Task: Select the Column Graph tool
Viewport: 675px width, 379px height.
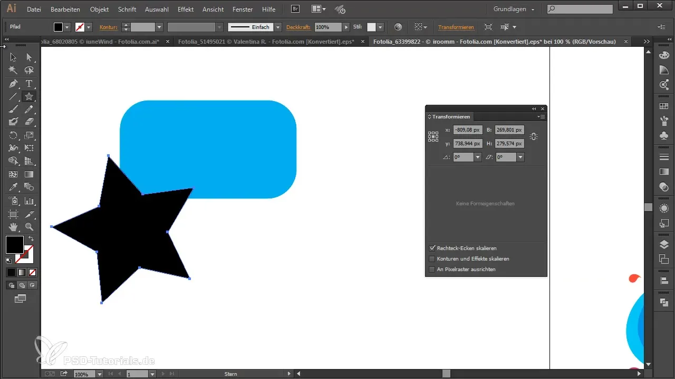Action: point(29,201)
